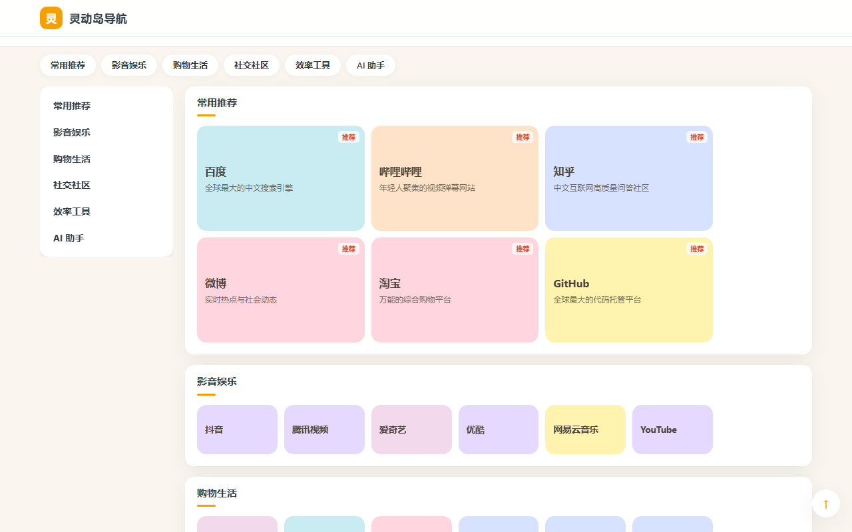This screenshot has width=852, height=532.
Task: Select the AI 助手 pill in the top category bar
Action: click(x=371, y=65)
